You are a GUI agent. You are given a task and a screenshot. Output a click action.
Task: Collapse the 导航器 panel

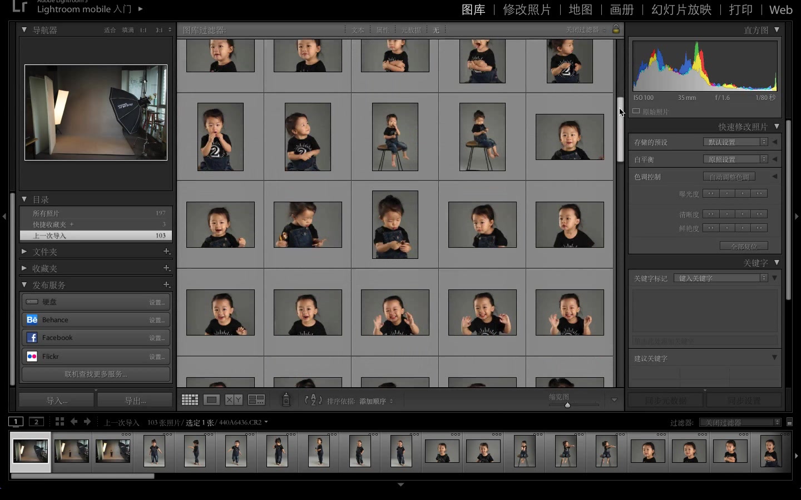[x=24, y=29]
